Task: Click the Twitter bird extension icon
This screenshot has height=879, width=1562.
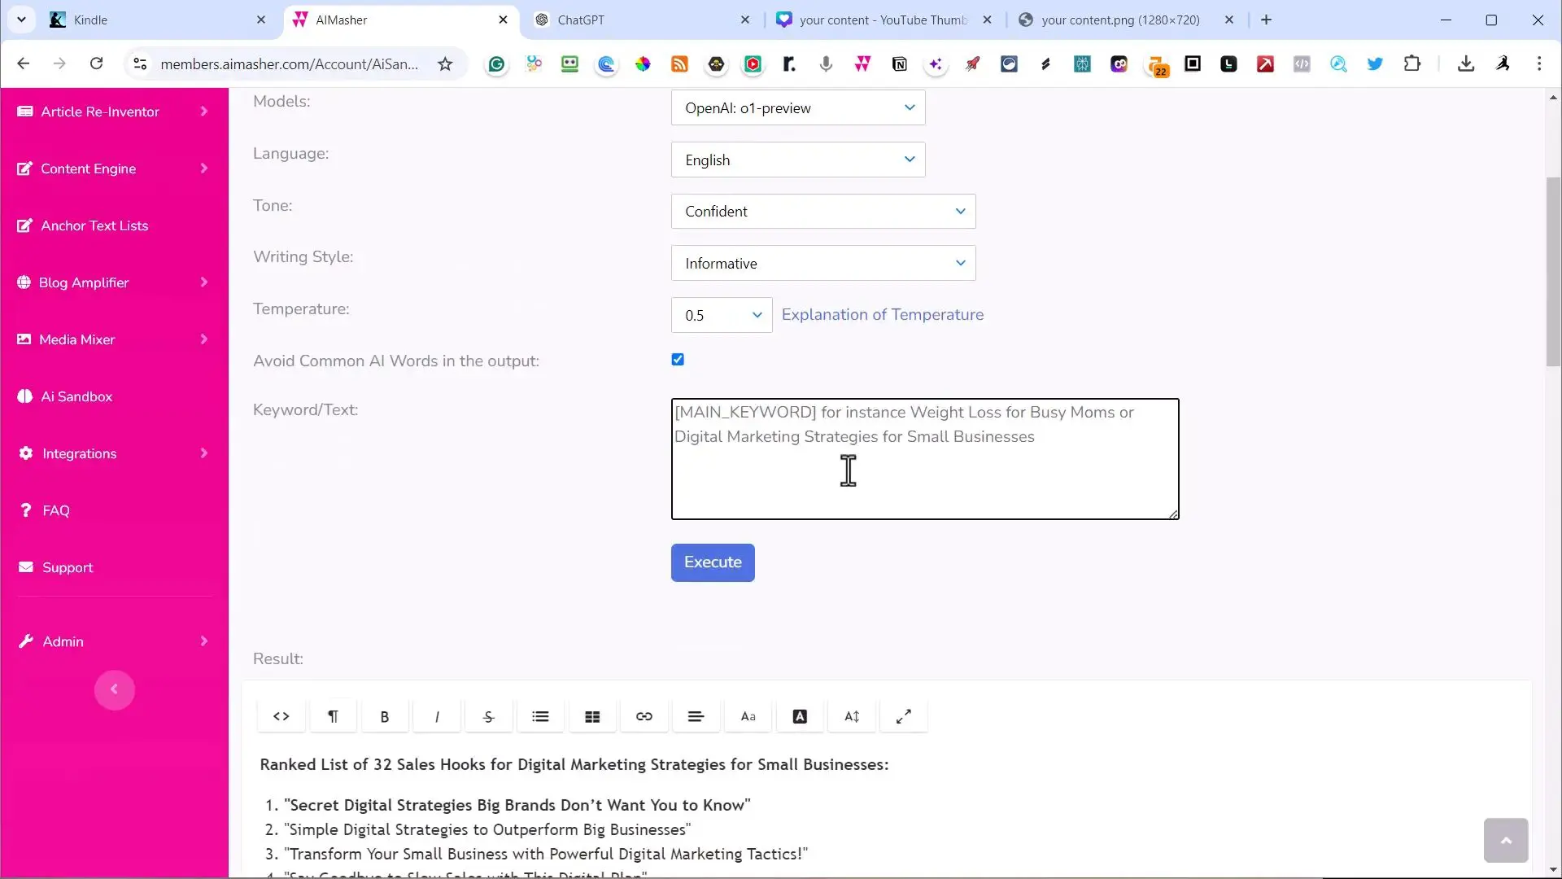Action: [x=1375, y=64]
